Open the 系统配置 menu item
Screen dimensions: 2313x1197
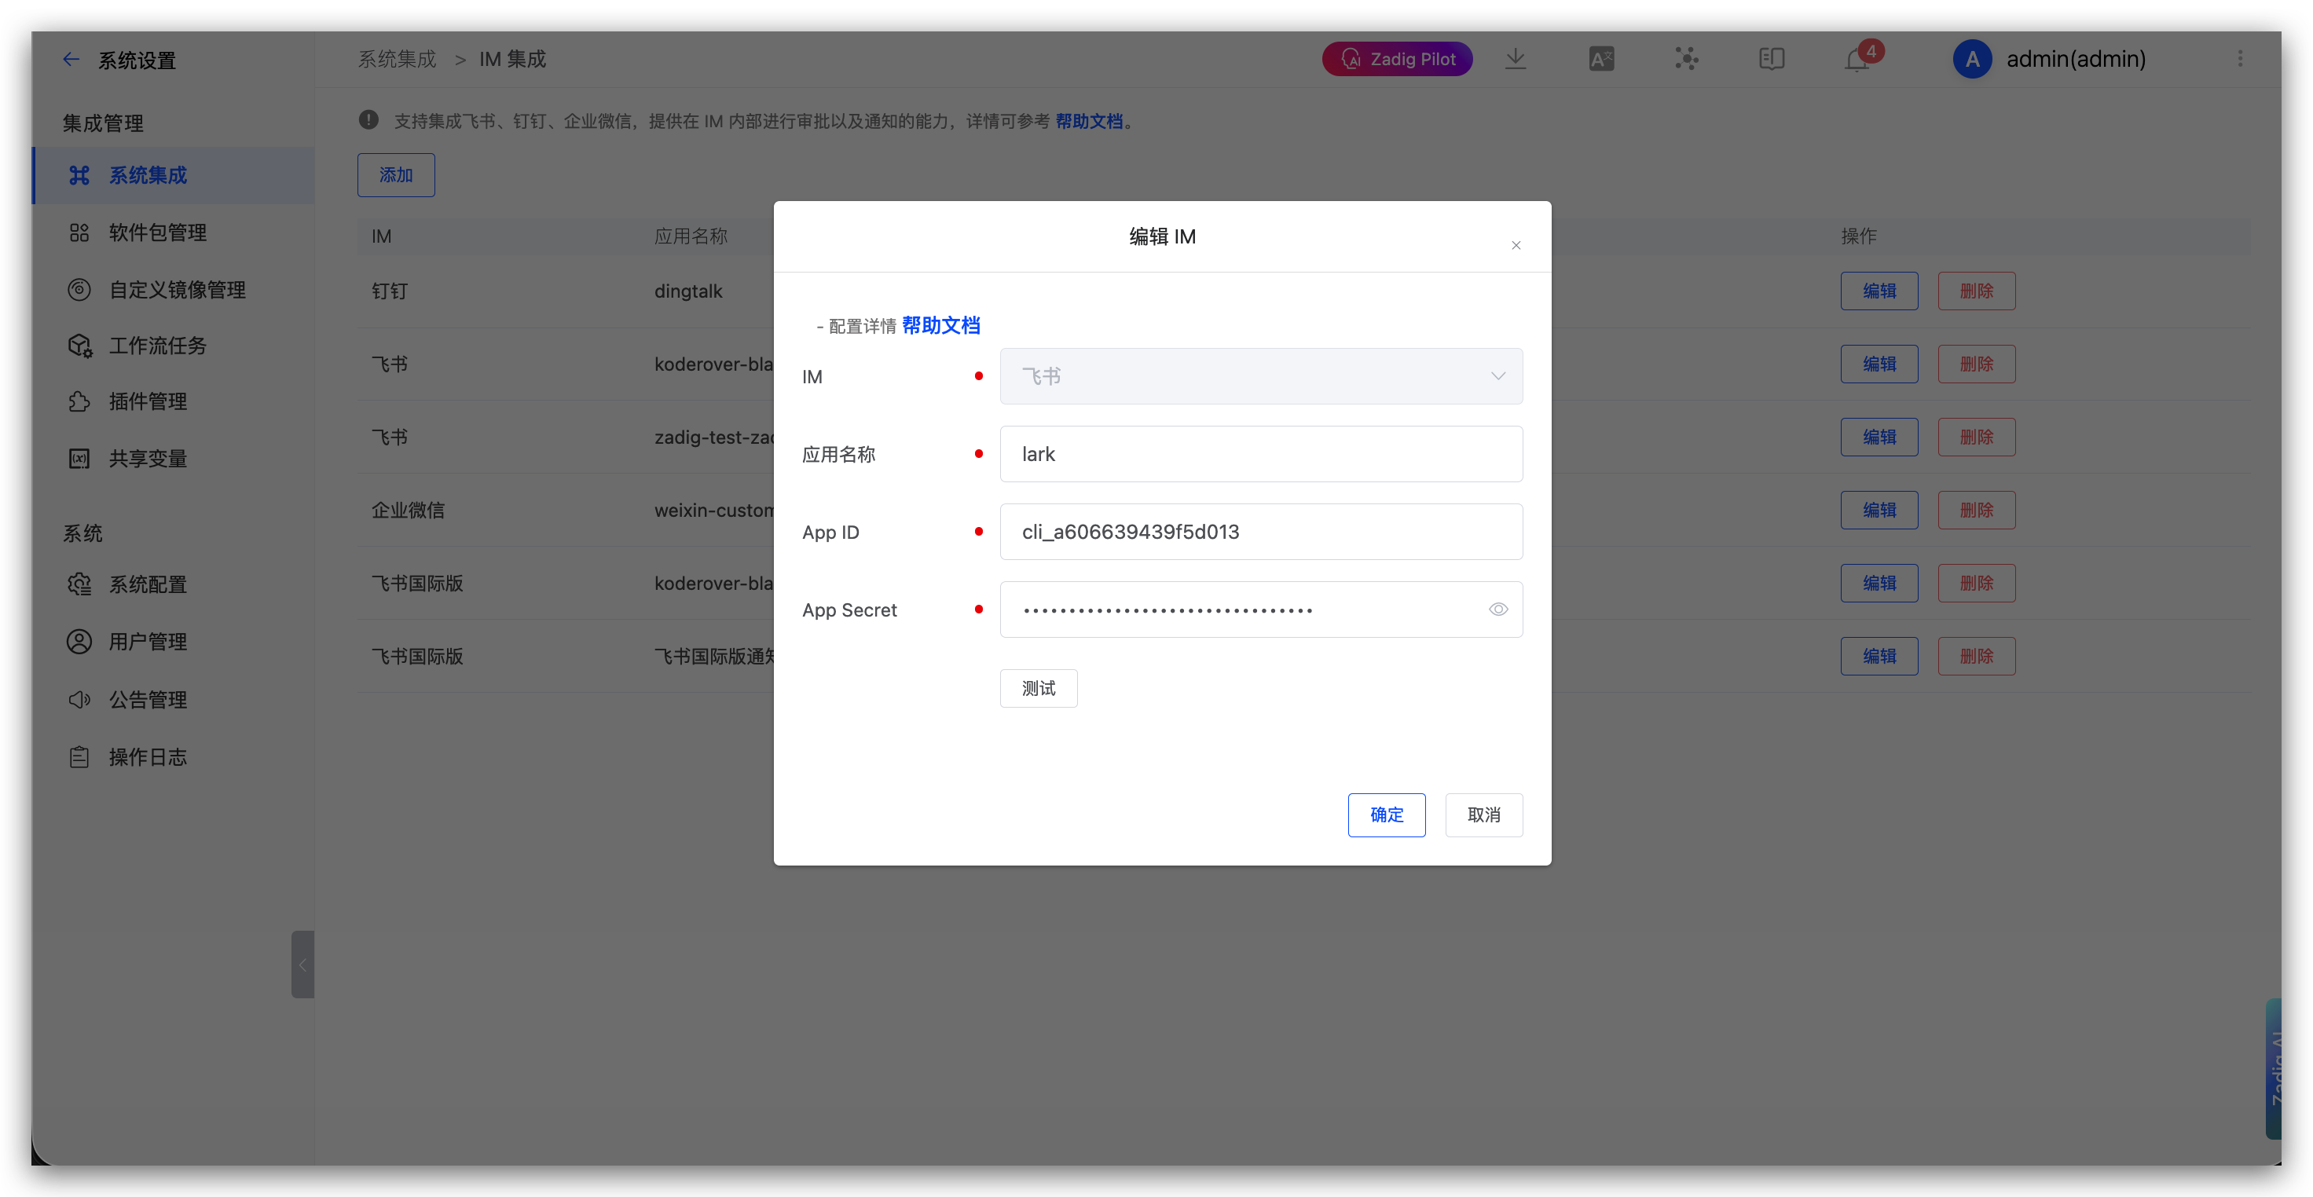pyautogui.click(x=147, y=584)
